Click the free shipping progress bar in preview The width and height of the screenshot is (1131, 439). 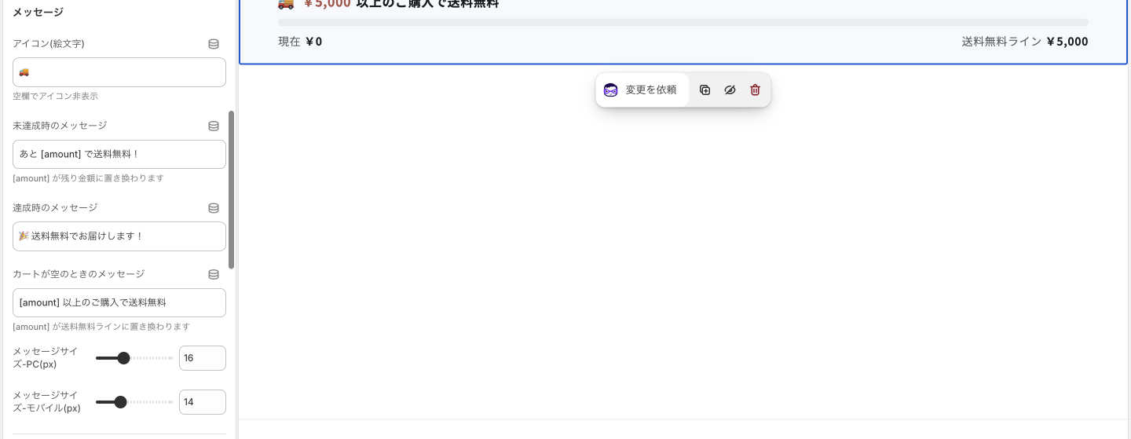[683, 23]
